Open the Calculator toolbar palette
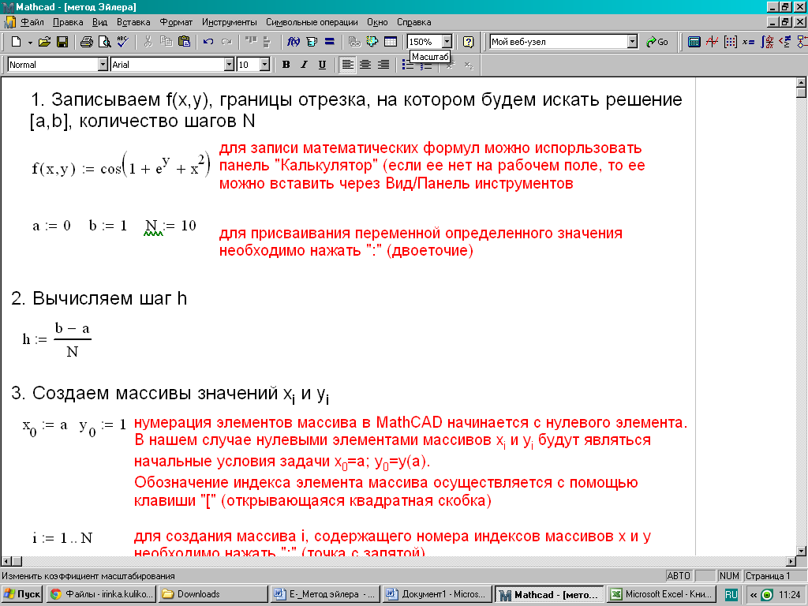Viewport: 808px width, 606px height. [x=694, y=42]
